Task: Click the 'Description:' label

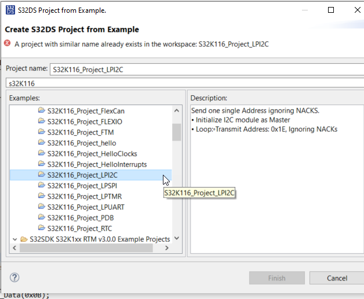Action: click(209, 98)
